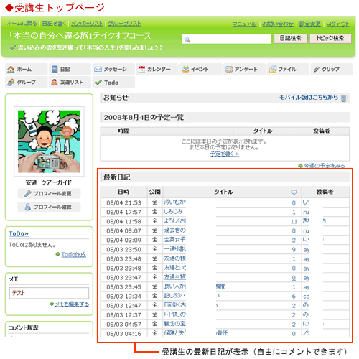The width and height of the screenshot is (359, 359).
Task: Click the プロフィール変更 button
Action: [49, 193]
